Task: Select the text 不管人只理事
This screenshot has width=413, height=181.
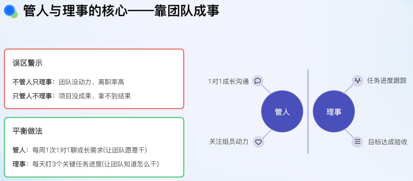Action: click(32, 82)
